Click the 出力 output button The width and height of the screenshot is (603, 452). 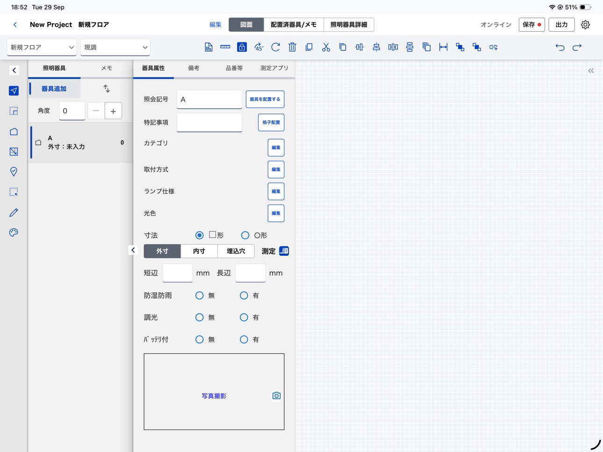coord(561,25)
